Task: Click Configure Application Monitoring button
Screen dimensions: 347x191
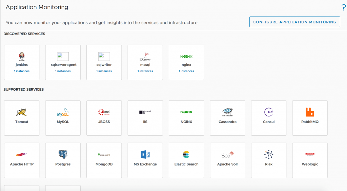Action: tap(294, 22)
